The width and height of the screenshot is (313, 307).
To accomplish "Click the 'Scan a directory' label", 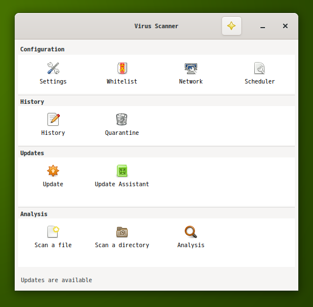I will (x=122, y=245).
